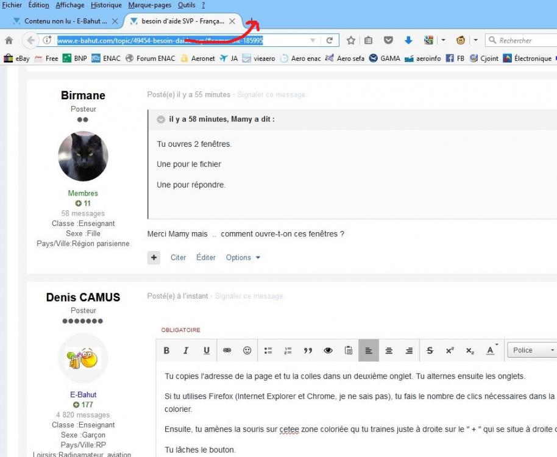557x457 pixels.
Task: Toggle center text alignment
Action: click(x=389, y=350)
